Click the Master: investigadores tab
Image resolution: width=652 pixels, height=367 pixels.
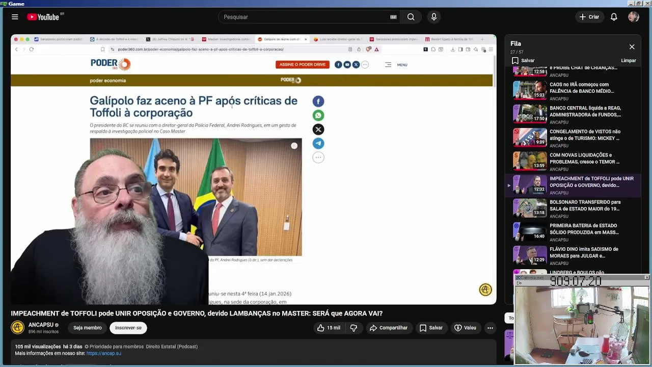[226, 39]
